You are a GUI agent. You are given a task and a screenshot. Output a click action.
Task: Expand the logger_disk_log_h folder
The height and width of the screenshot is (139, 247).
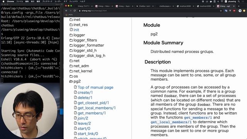(88, 56)
